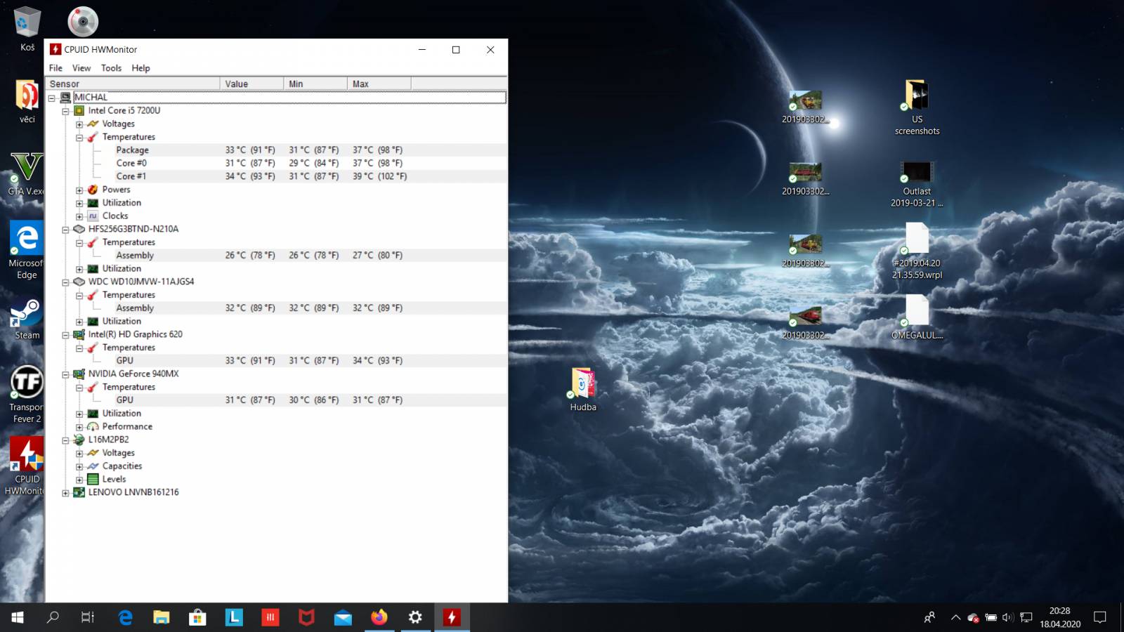Viewport: 1124px width, 632px height.
Task: Select the US screenshots folder on desktop
Action: [917, 107]
